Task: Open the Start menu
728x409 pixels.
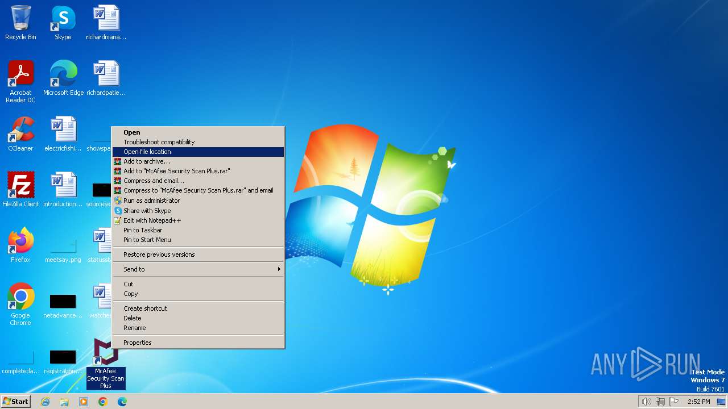Action: (15, 402)
